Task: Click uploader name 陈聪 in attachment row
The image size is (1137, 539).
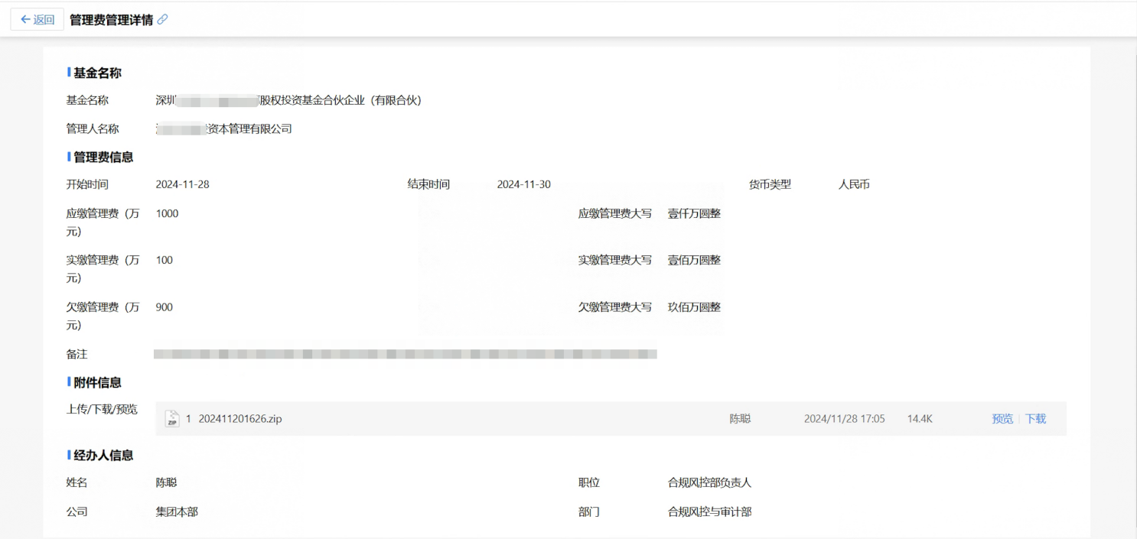Action: (740, 419)
